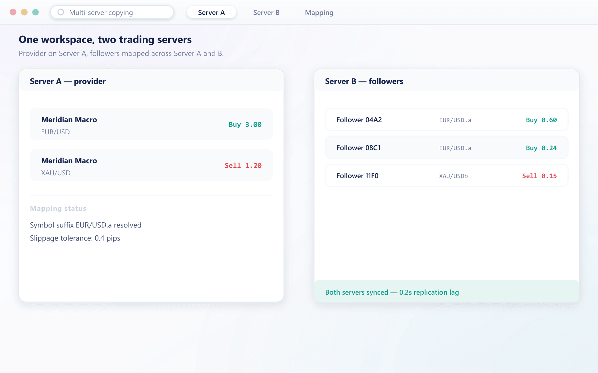Click the red close window dot
Viewport: 598px width, 373px height.
point(13,12)
